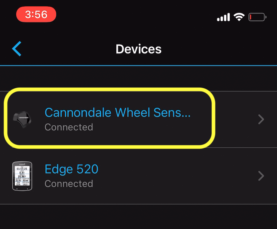Expand the Cannondale Wheel Sensor details chevron

pyautogui.click(x=261, y=119)
